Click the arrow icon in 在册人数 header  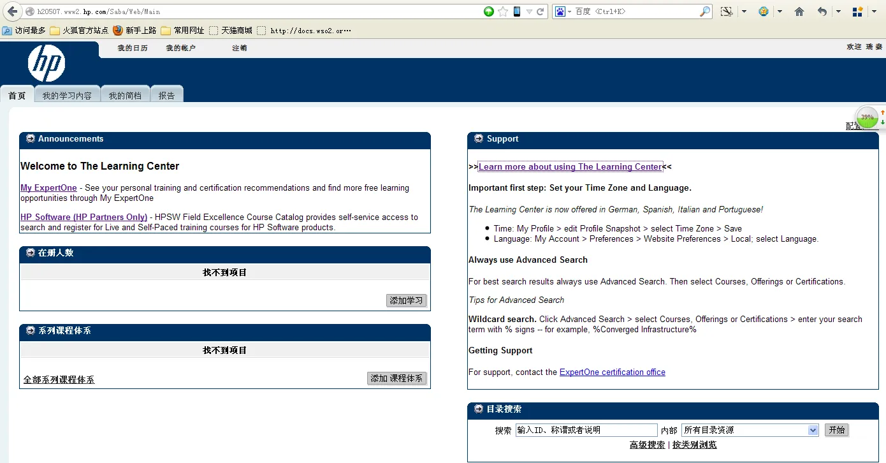(x=30, y=253)
